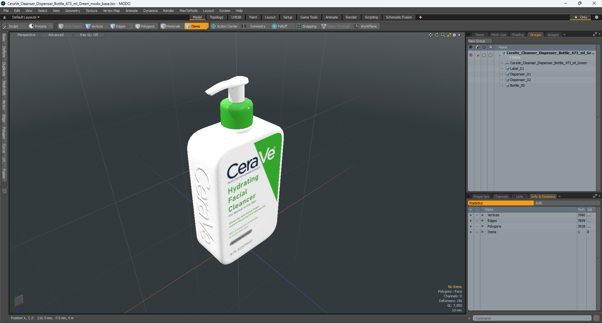Click into the Command input field
This screenshot has width=602, height=323.
tap(532, 318)
